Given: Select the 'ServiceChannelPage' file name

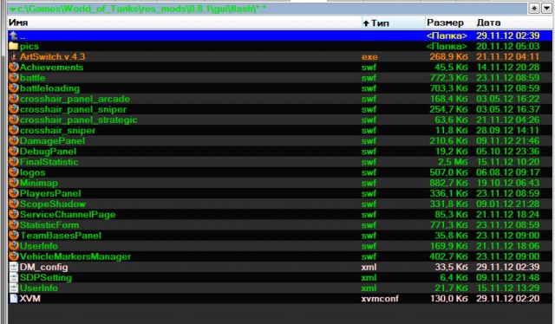Looking at the screenshot, I should (x=68, y=215).
